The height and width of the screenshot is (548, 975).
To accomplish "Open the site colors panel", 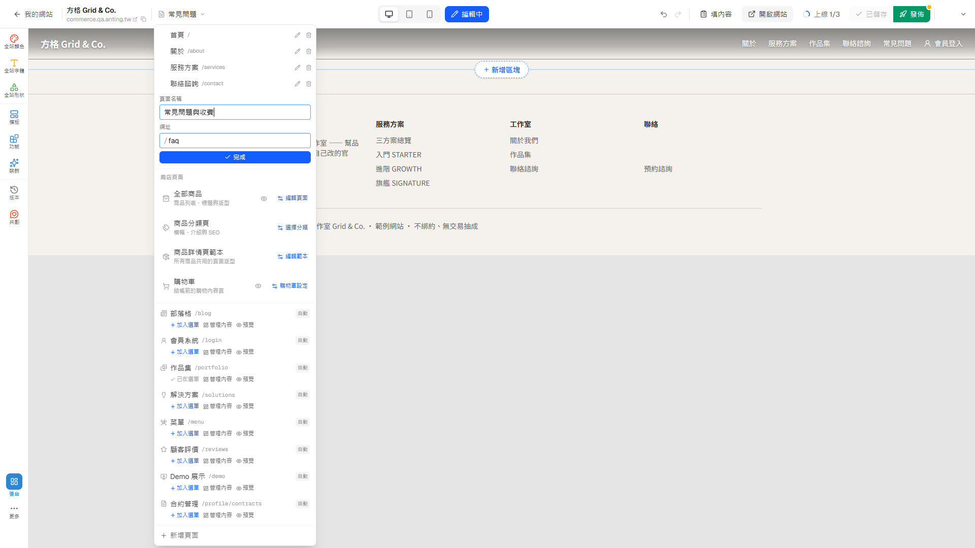I will click(14, 41).
